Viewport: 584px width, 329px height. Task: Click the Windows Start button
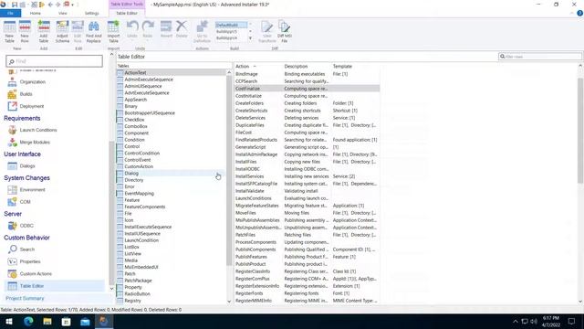coord(9,321)
